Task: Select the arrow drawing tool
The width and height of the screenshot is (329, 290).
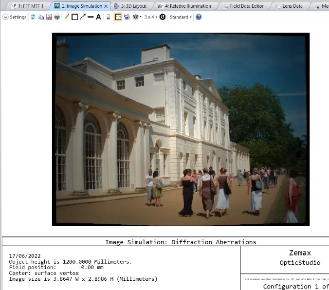Action: 82,17
